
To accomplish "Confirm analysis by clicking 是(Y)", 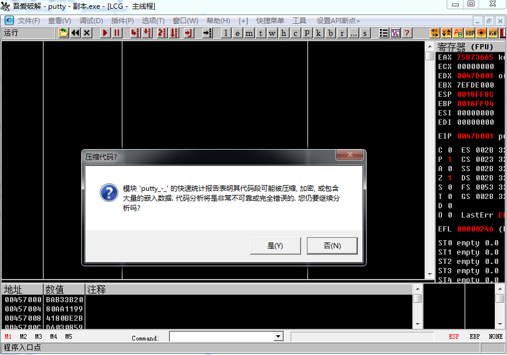I will pyautogui.click(x=275, y=246).
